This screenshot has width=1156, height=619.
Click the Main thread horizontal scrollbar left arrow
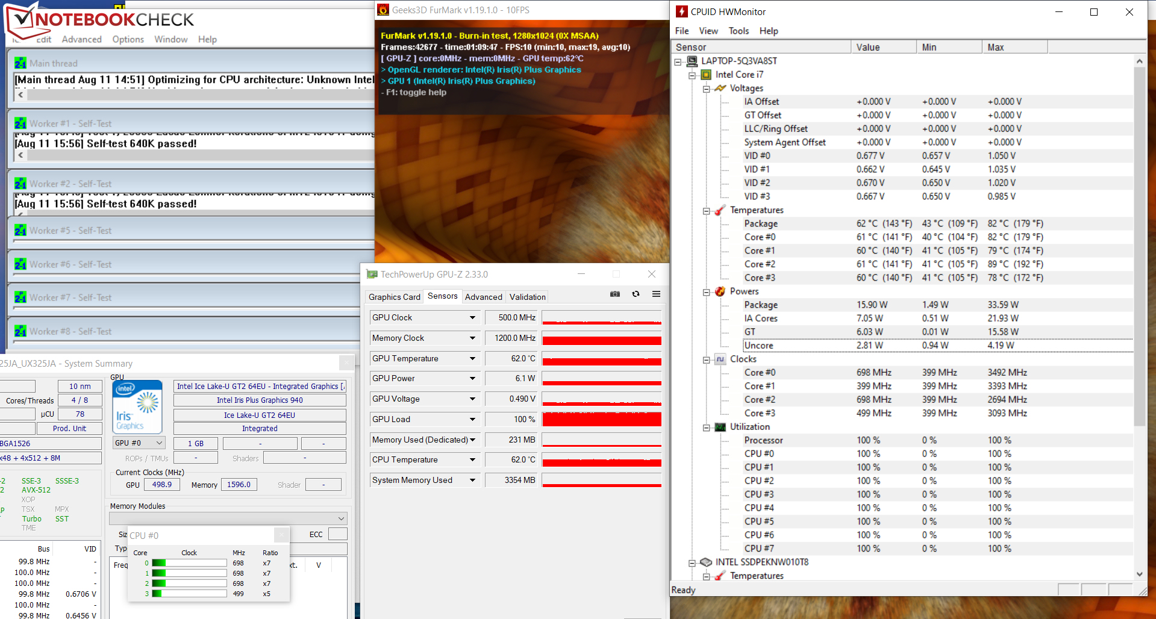[x=21, y=95]
